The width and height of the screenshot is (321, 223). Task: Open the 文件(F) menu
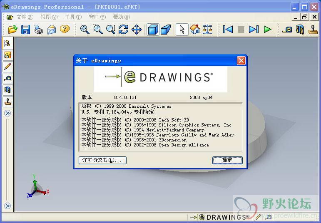(x=25, y=17)
